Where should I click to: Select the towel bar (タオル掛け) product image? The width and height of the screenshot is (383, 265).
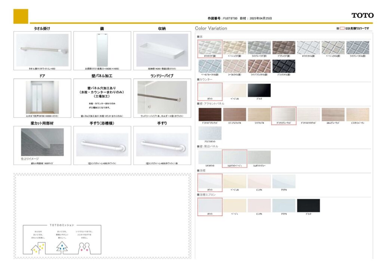(x=42, y=50)
